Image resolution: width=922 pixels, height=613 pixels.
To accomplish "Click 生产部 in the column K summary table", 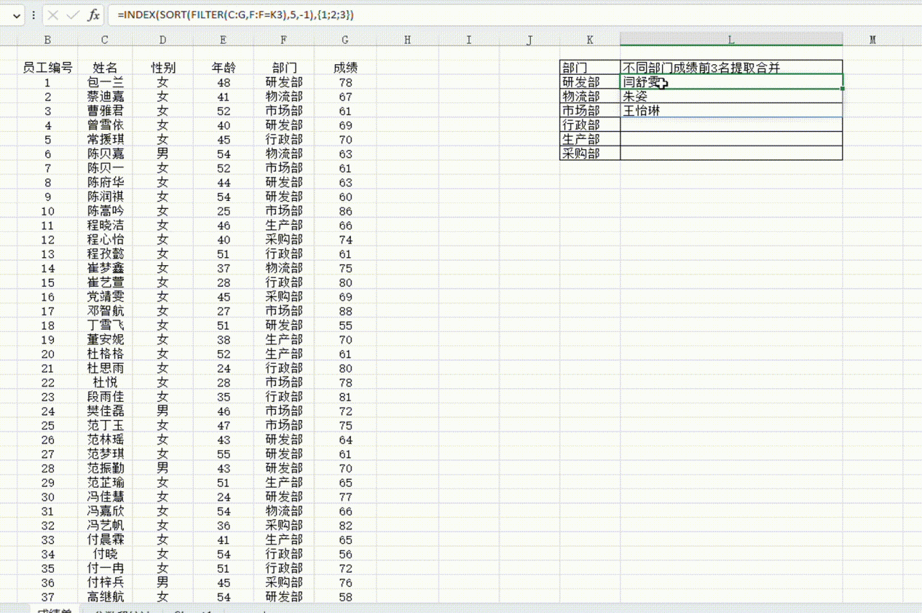I will 590,139.
